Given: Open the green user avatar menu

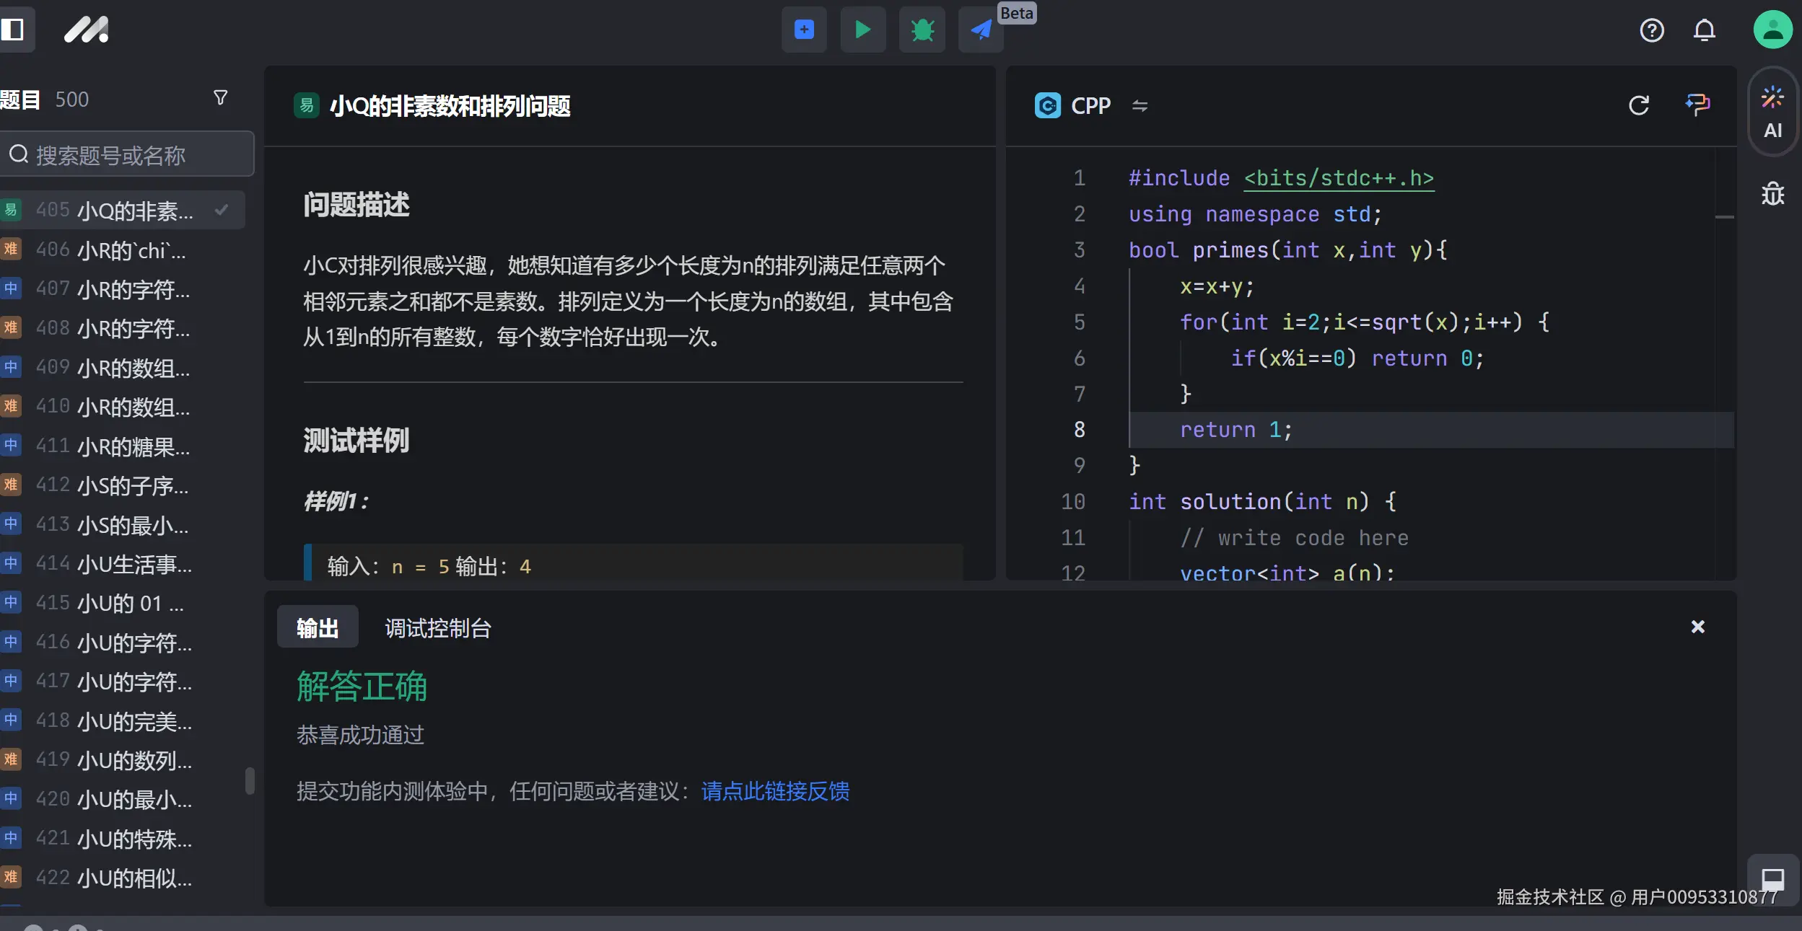Looking at the screenshot, I should [x=1772, y=30].
